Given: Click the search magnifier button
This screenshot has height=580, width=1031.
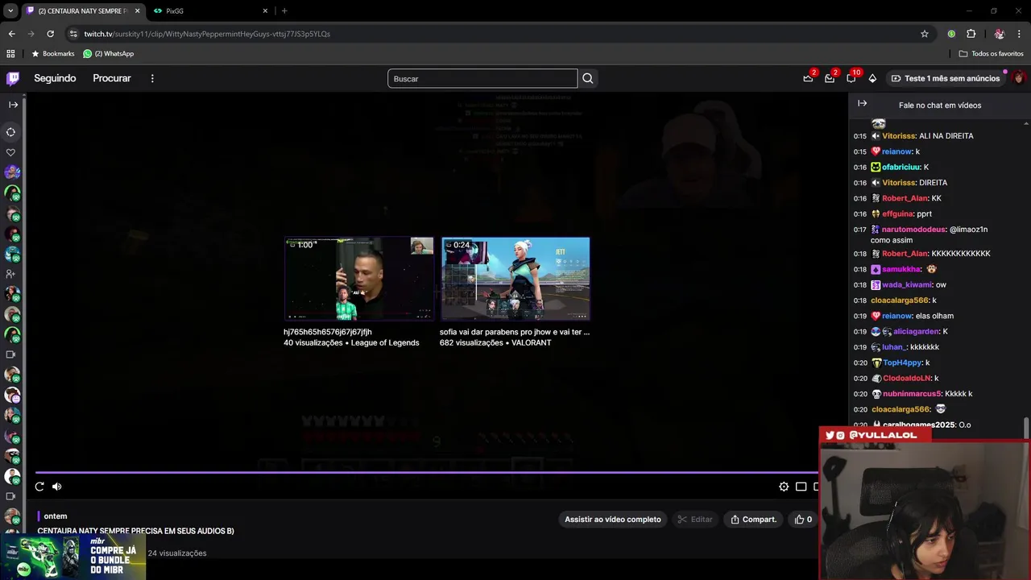Looking at the screenshot, I should (x=588, y=78).
